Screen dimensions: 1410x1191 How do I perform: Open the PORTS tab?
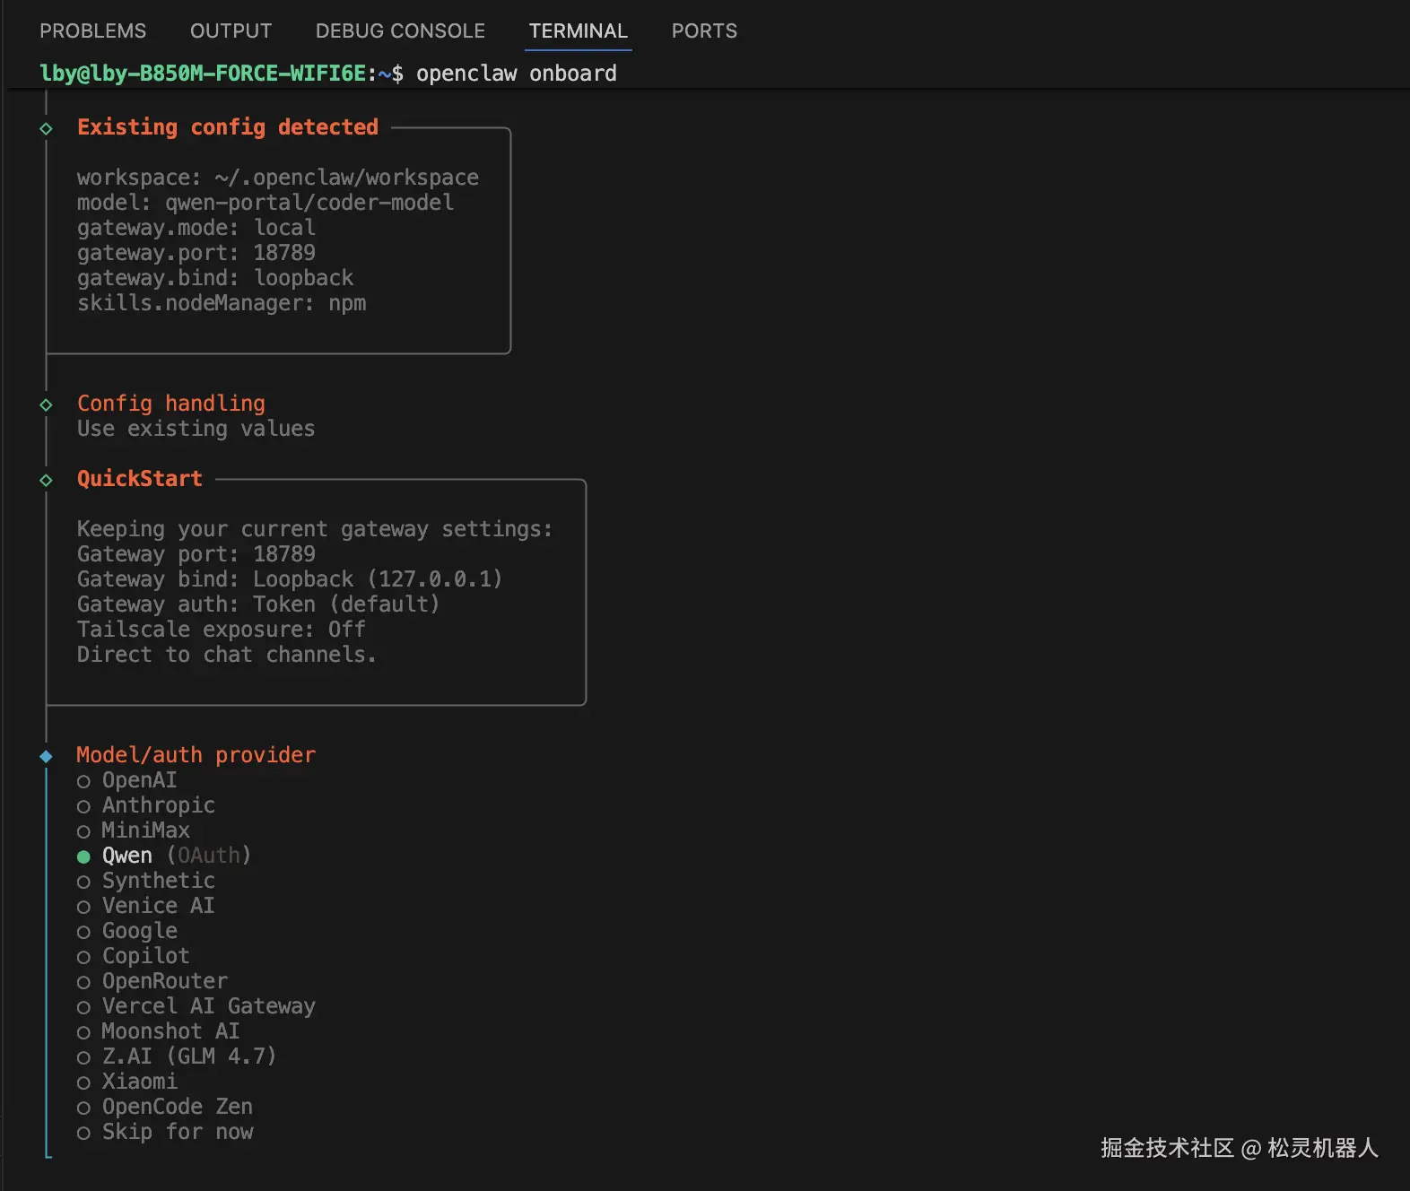[704, 31]
